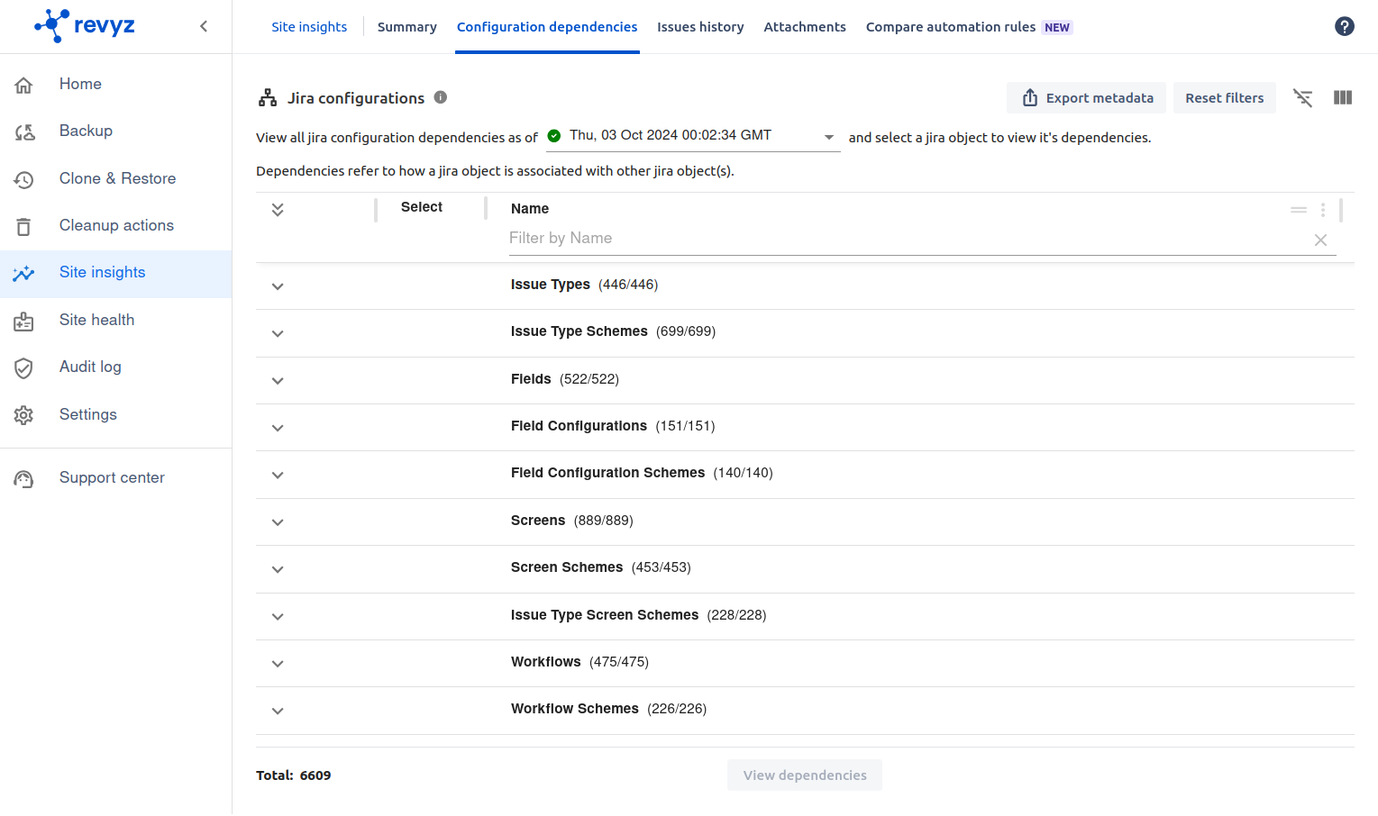Click the Workflows (475/475) row text
This screenshot has height=816, width=1378.
579,662
